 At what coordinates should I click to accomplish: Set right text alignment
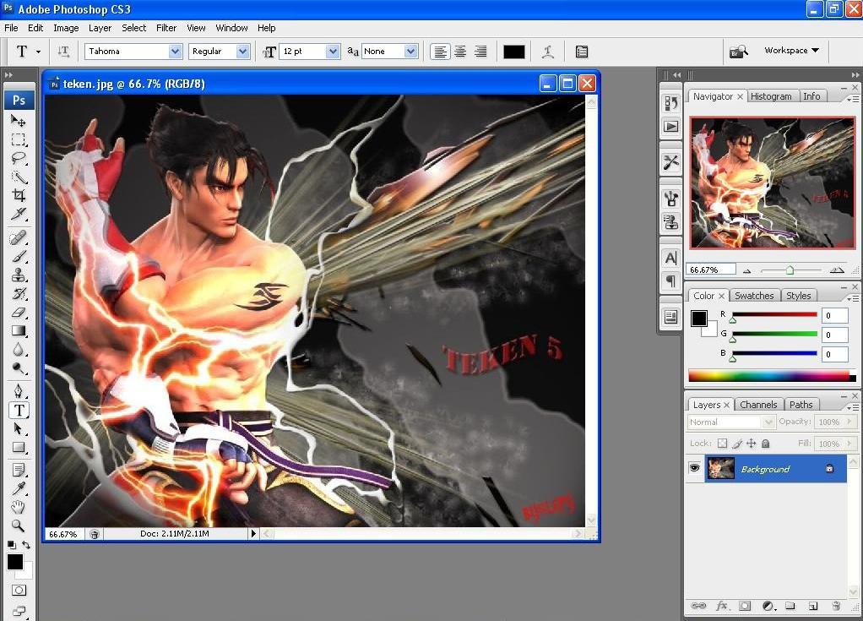(480, 52)
